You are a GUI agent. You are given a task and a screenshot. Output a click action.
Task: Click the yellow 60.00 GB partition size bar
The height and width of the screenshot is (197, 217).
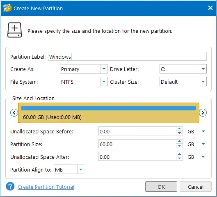pyautogui.click(x=108, y=113)
